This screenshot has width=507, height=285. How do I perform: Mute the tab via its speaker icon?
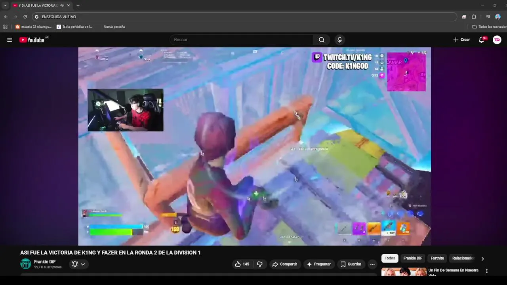(62, 6)
